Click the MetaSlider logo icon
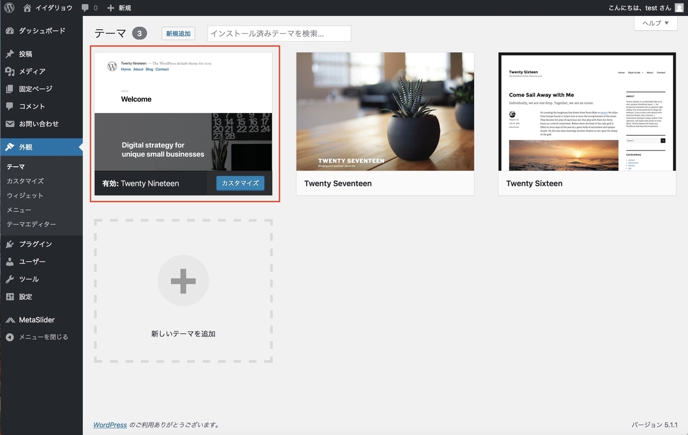This screenshot has height=435, width=688. pos(10,320)
